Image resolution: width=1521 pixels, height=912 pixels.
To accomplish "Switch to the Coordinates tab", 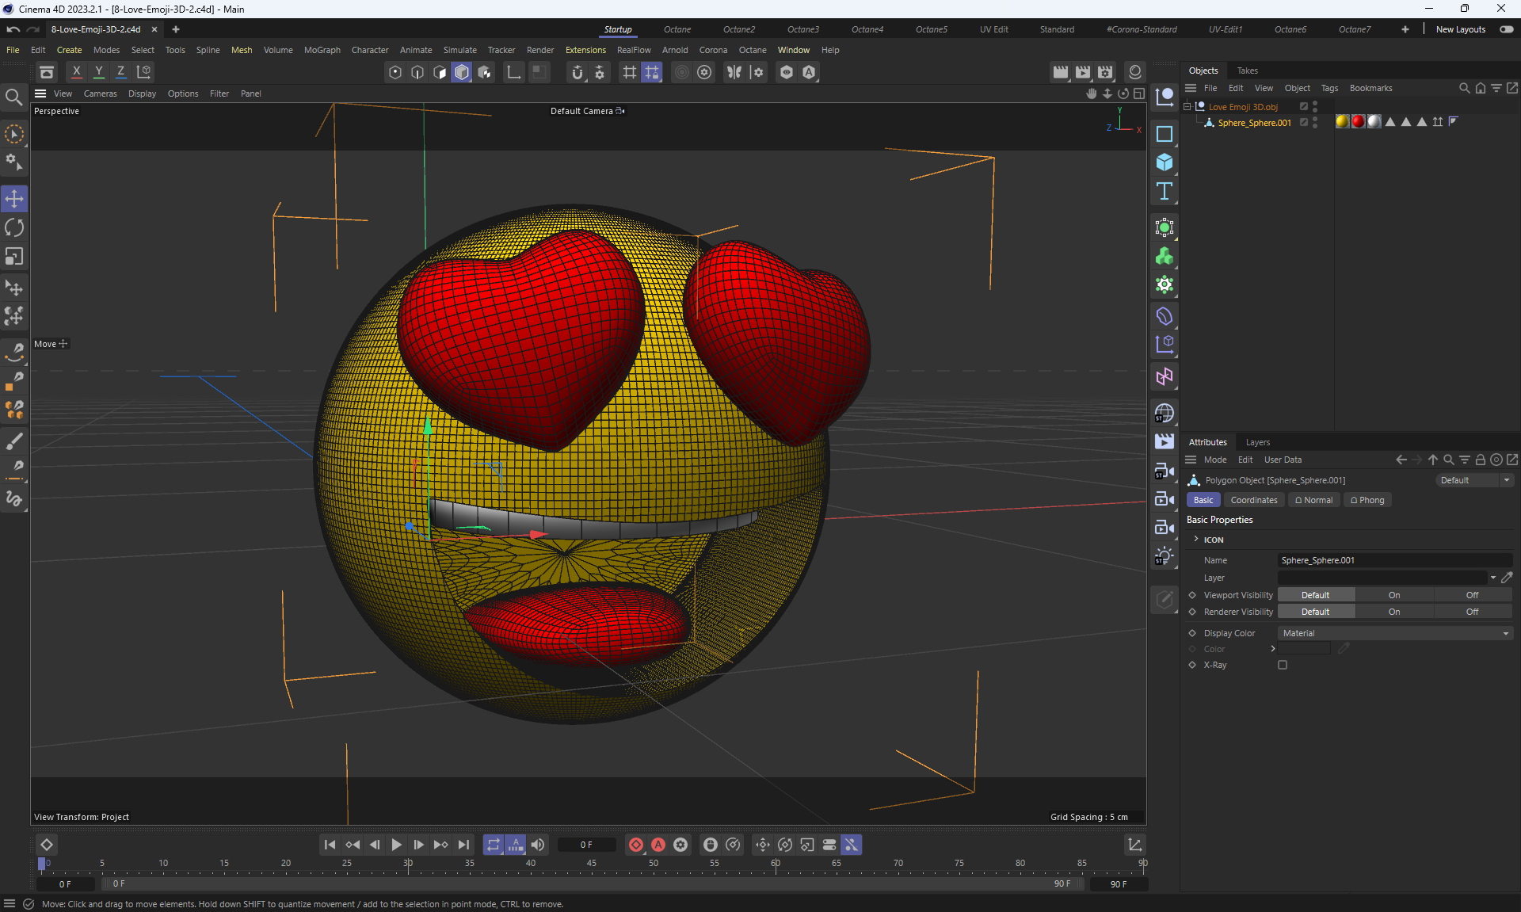I will tap(1253, 500).
